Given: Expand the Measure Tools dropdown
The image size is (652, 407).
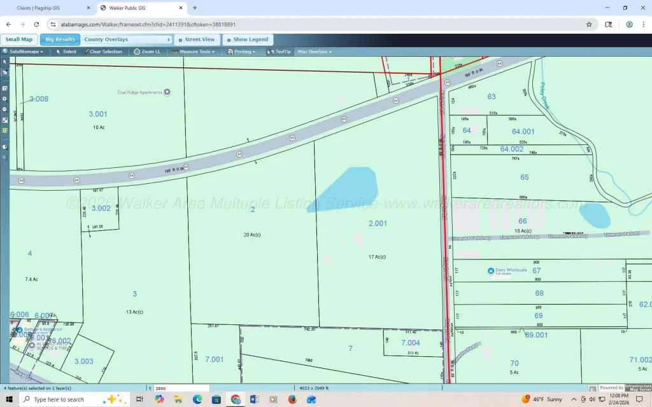Looking at the screenshot, I should point(194,52).
